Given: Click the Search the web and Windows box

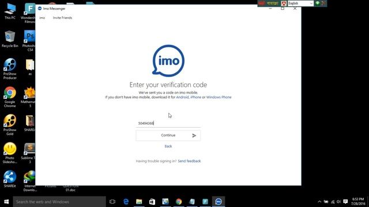Looking at the screenshot, I should (59, 202).
